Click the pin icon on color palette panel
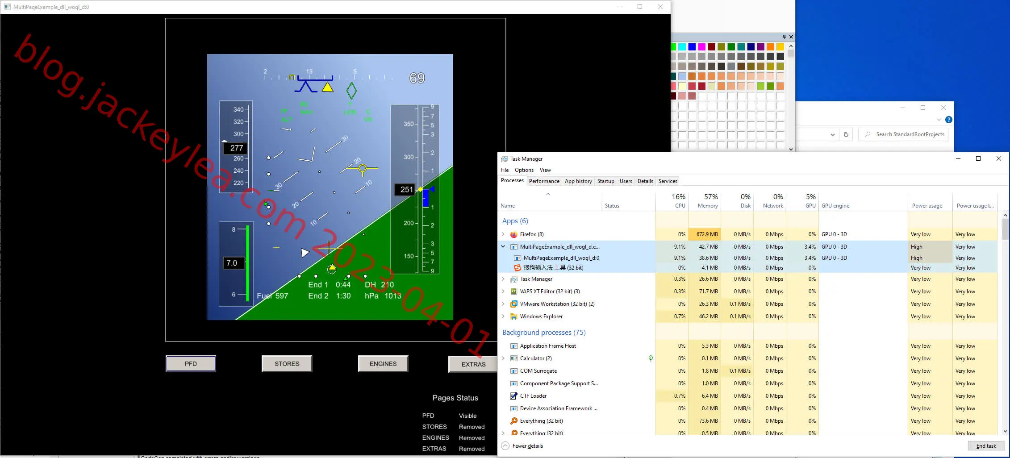Viewport: 1010px width, 458px height. tap(784, 37)
